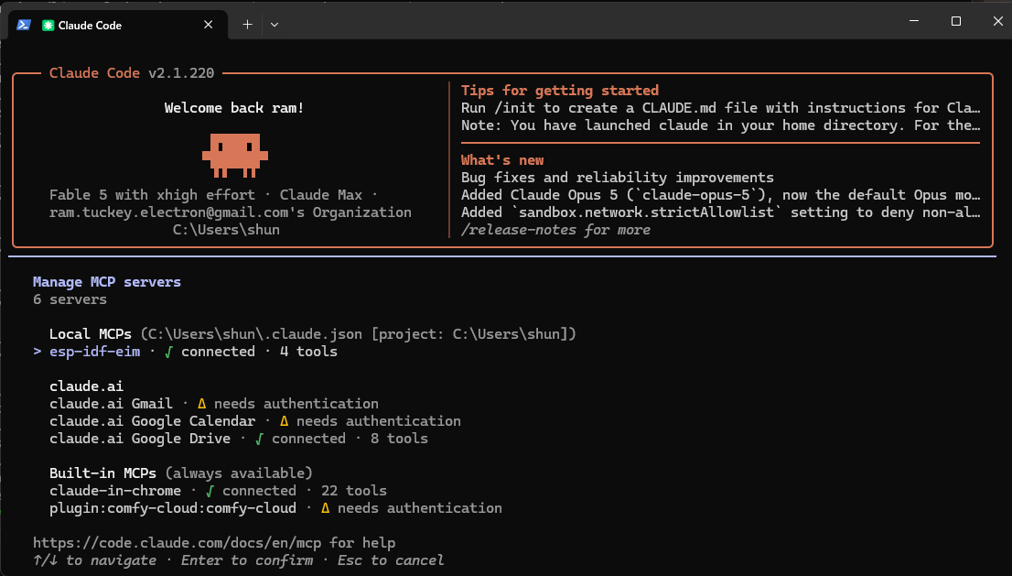Close the terminal window
1012x576 pixels.
tap(997, 21)
